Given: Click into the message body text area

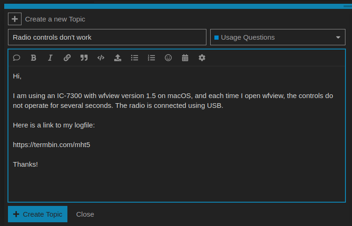Looking at the screenshot, I should [x=176, y=134].
